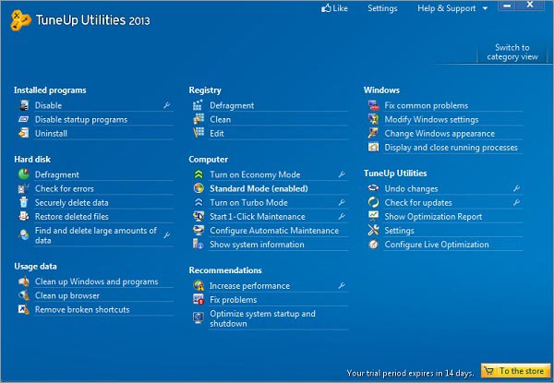Click the Disable startup programs icon

click(x=24, y=119)
